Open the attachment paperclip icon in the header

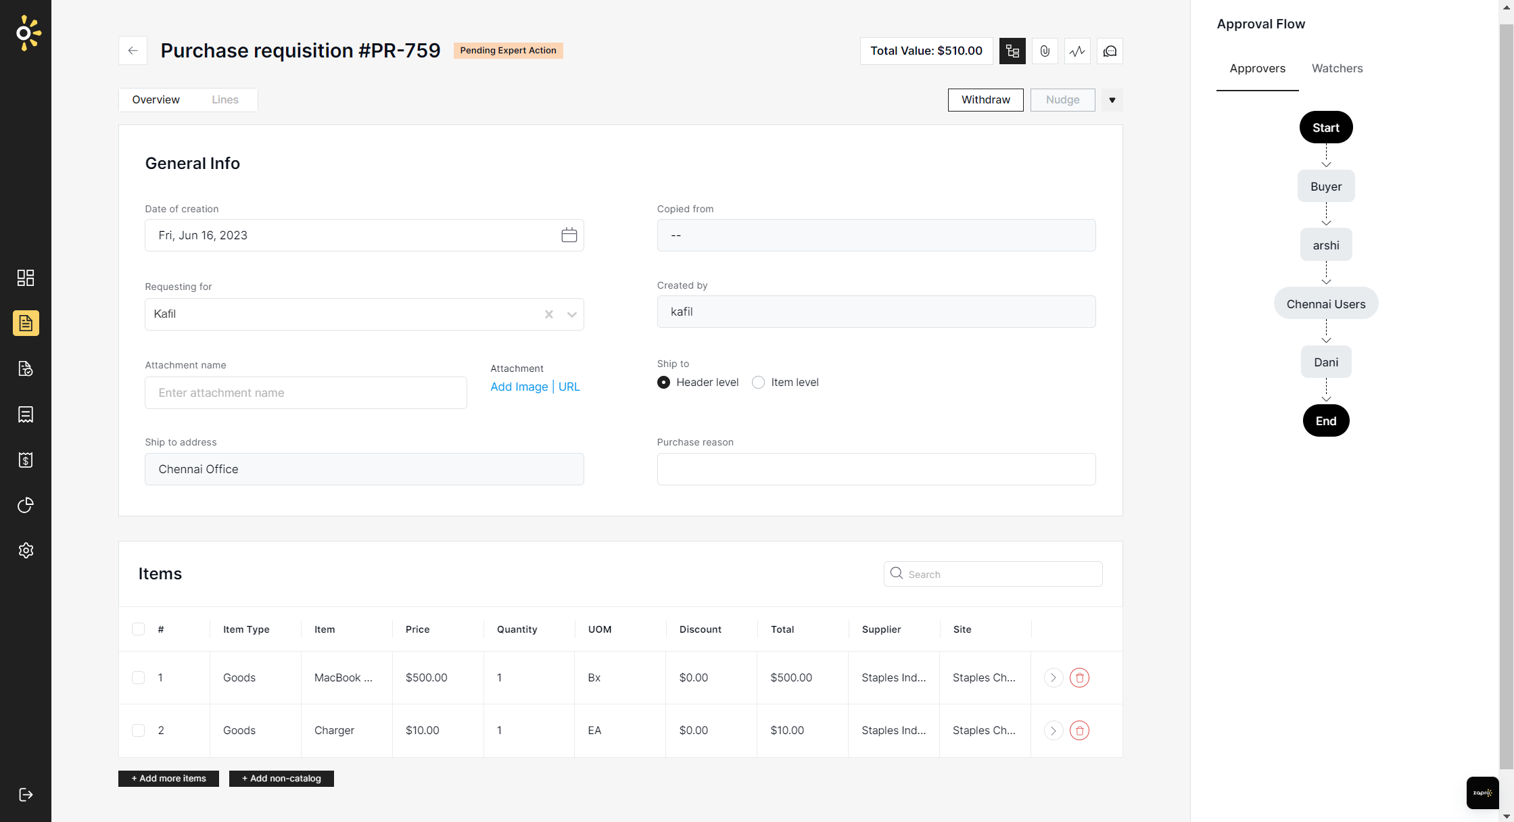point(1045,51)
